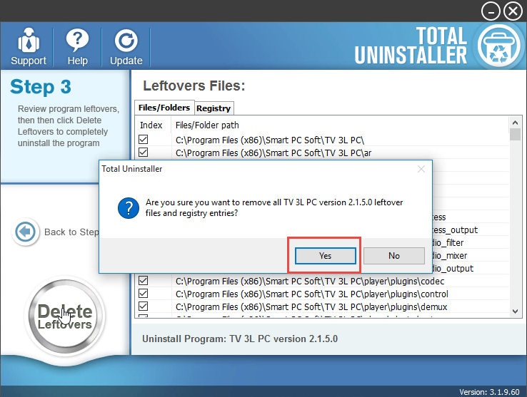The width and height of the screenshot is (527, 397).
Task: Click the Back to Step arrow icon
Action: [x=25, y=232]
